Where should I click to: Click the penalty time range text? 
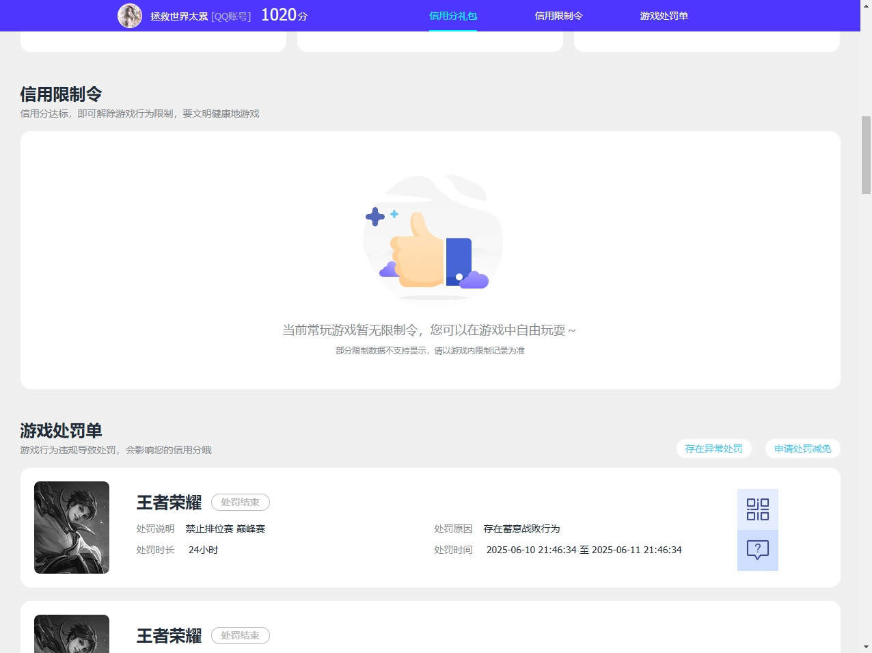584,550
